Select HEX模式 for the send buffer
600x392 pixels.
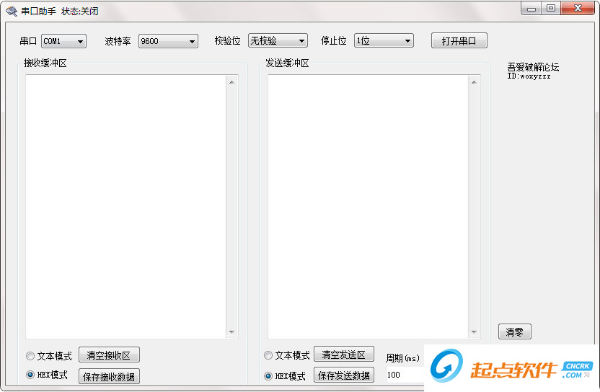tap(285, 376)
